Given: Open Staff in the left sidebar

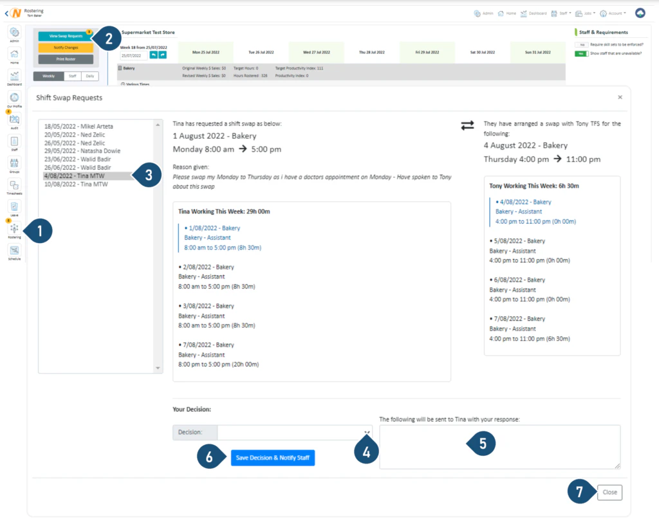Looking at the screenshot, I should (x=14, y=143).
